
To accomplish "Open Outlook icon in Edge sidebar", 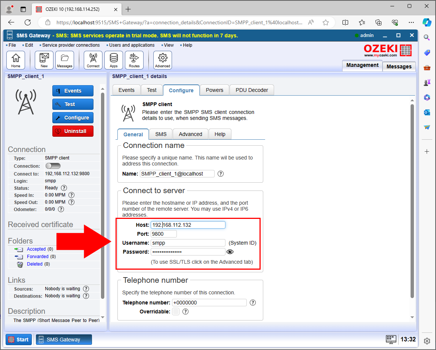I will pyautogui.click(x=427, y=112).
